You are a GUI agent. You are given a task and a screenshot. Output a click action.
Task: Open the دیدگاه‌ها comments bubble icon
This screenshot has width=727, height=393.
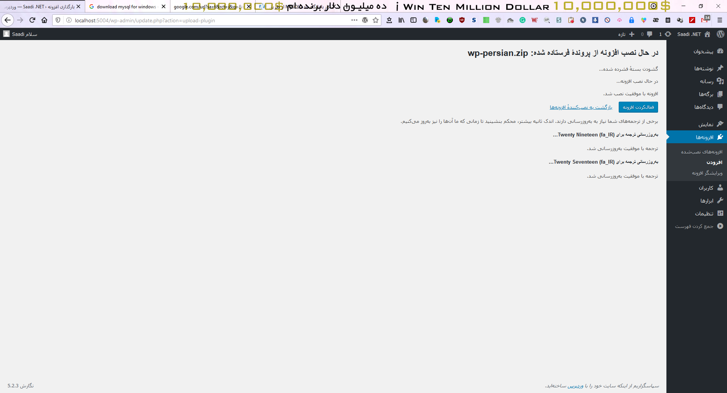(721, 107)
